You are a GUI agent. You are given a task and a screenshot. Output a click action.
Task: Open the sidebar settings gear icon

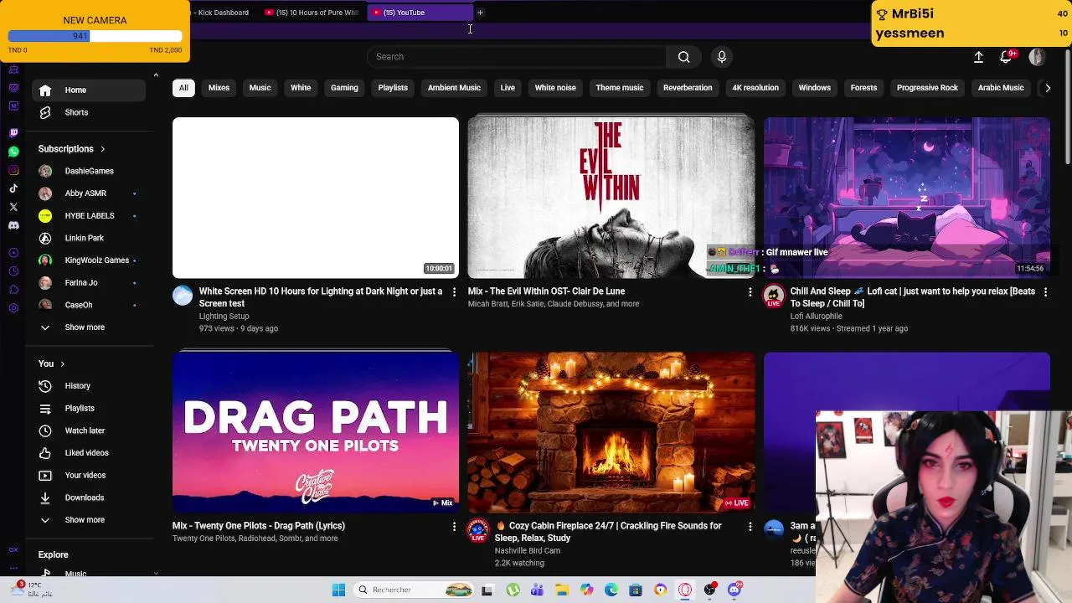[13, 308]
